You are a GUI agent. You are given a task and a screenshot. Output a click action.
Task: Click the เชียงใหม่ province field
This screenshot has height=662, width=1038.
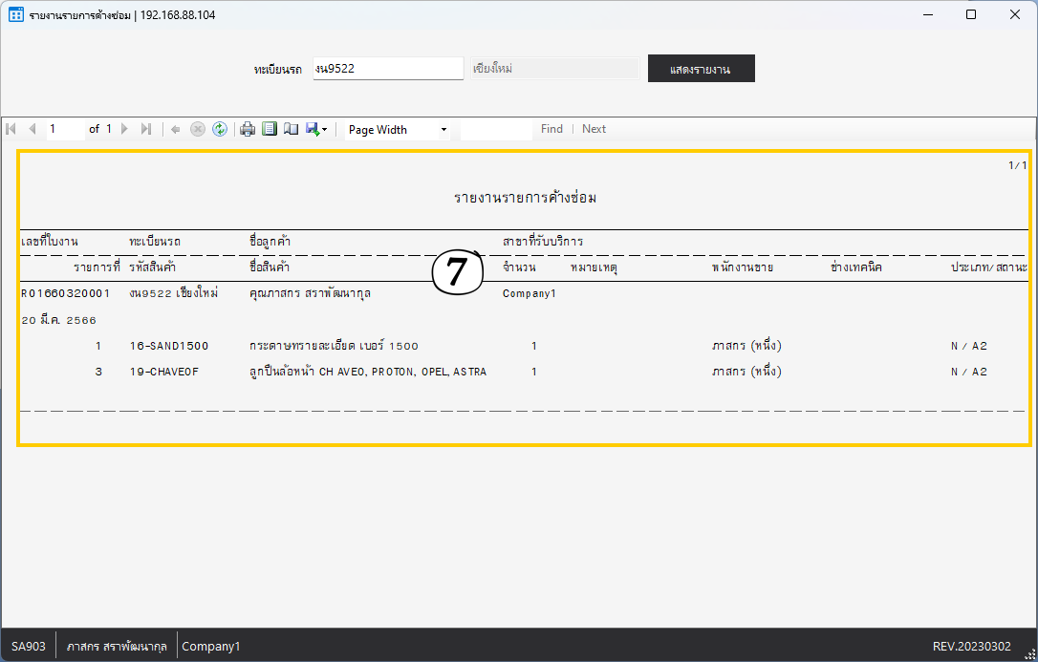click(x=553, y=69)
